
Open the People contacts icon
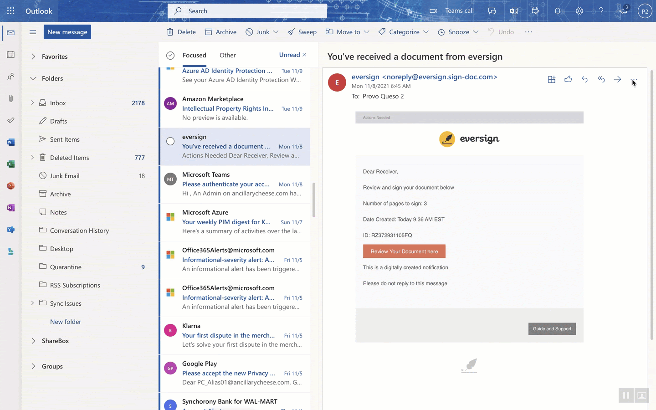click(x=10, y=77)
